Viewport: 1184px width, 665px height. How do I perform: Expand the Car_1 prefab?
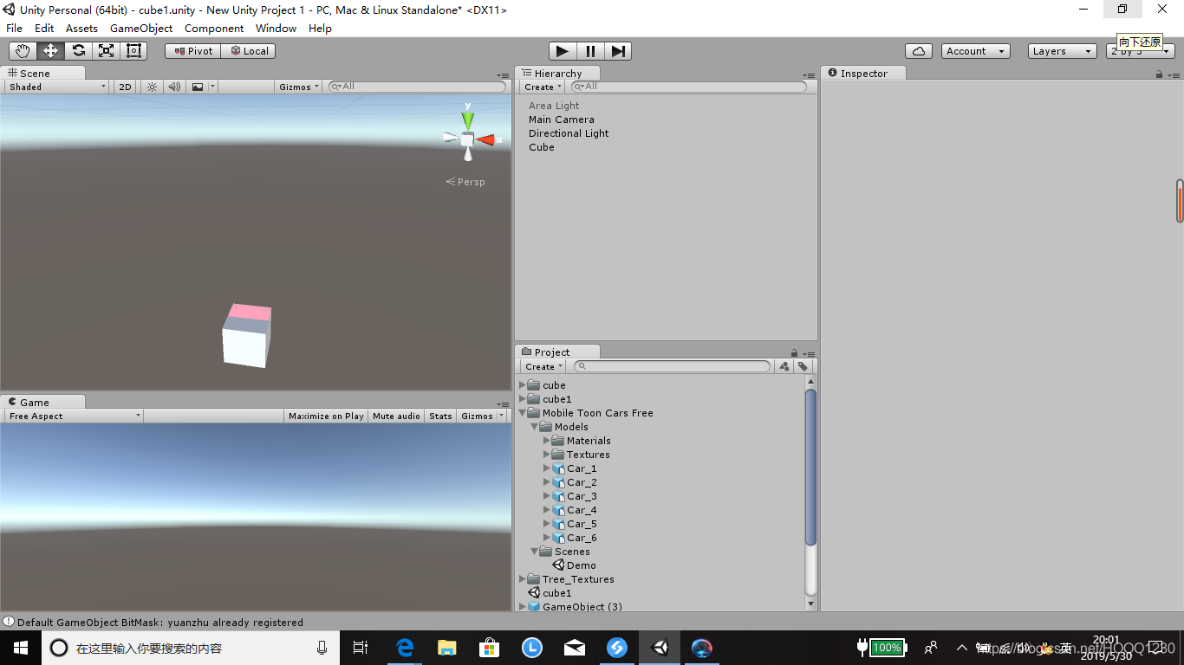tap(547, 468)
